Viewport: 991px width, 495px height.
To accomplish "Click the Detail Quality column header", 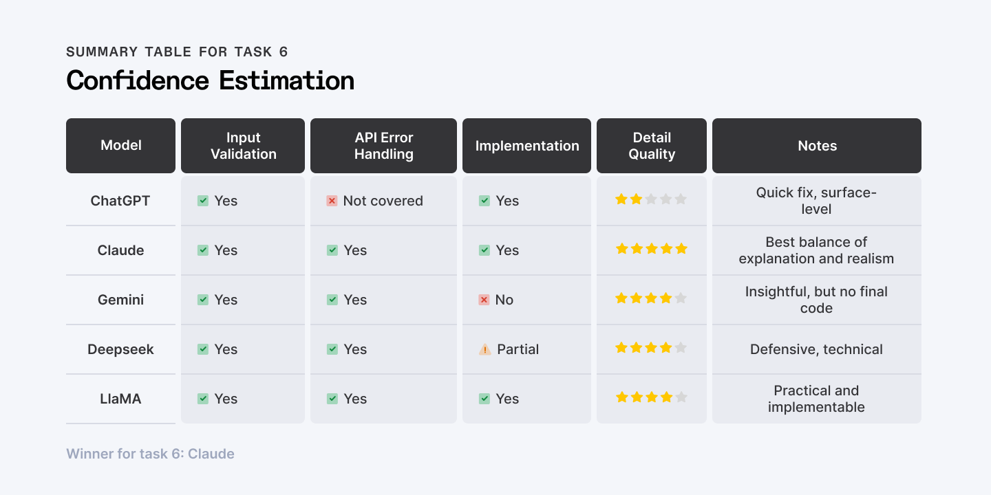I will [651, 146].
